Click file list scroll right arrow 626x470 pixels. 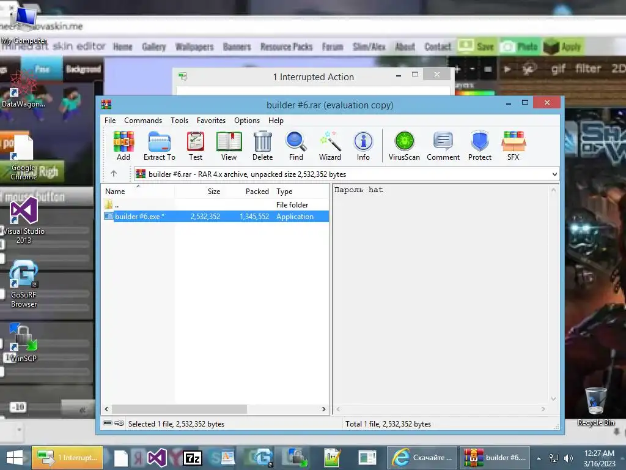(x=324, y=409)
